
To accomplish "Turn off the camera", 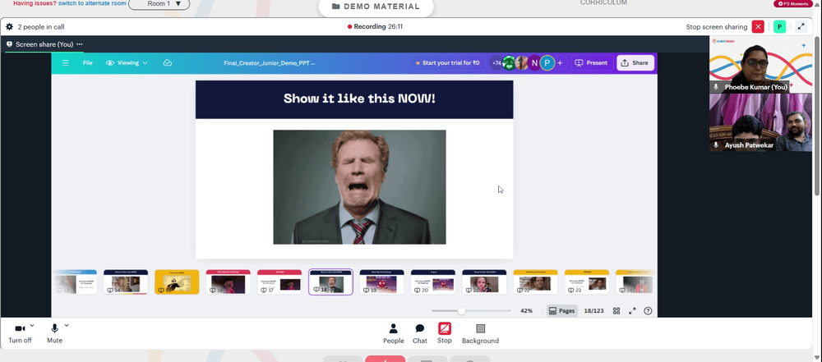I will click(20, 333).
